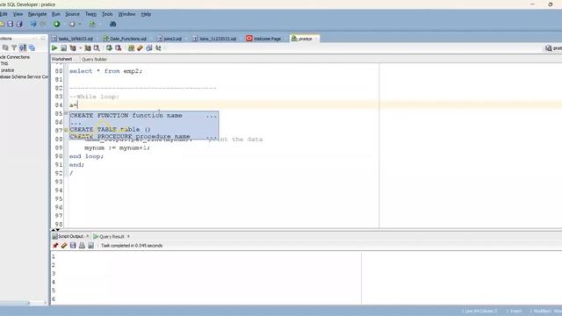The width and height of the screenshot is (562, 316).
Task: Click the Forward navigation icon
Action: [x=72, y=24]
